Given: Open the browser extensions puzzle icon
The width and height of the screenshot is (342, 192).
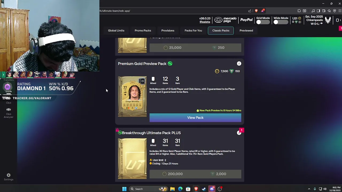Looking at the screenshot, I should pyautogui.click(x=299, y=11).
